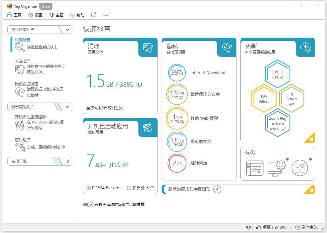The height and width of the screenshot is (233, 327).
Task: Click the 至少可以释放此空间 text
Action: (x=105, y=108)
